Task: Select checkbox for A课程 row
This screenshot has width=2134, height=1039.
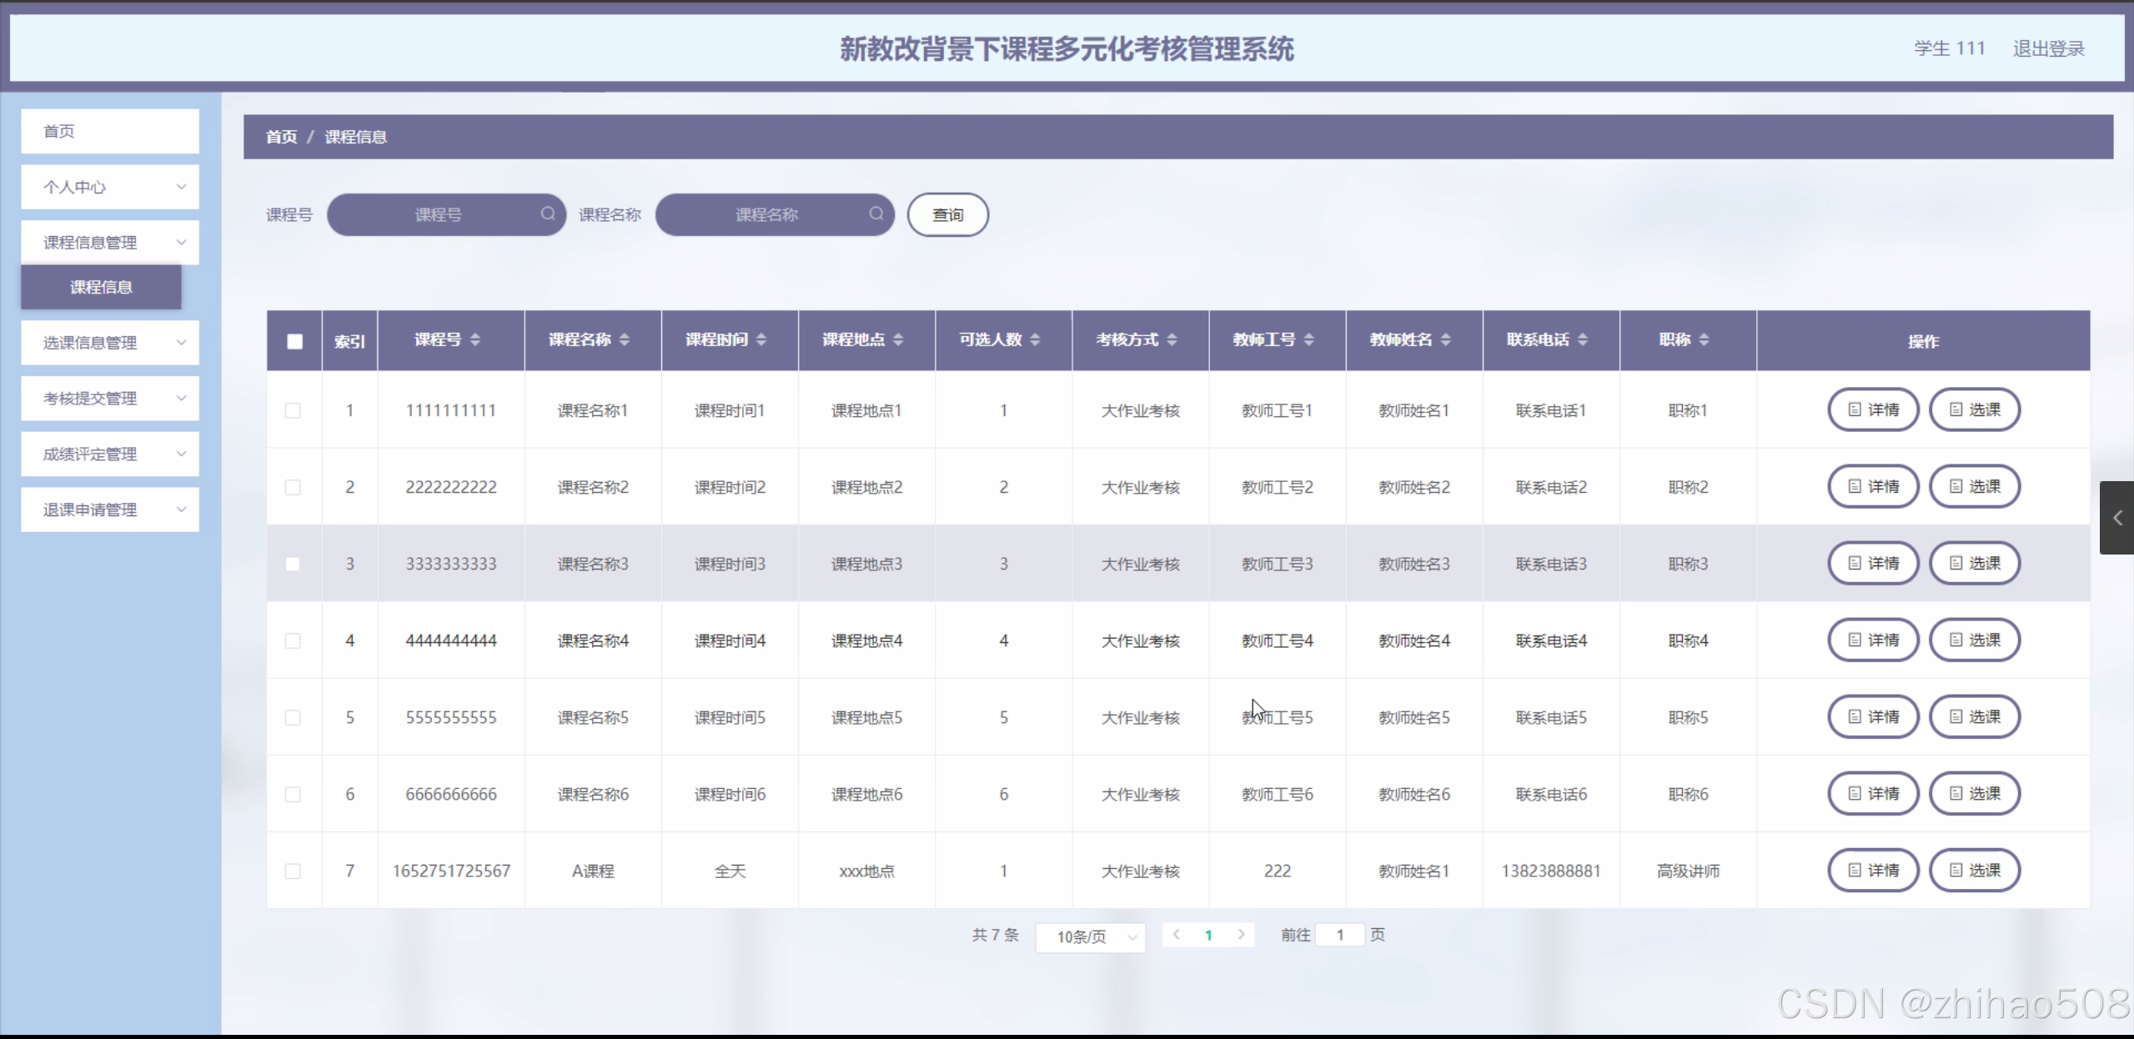Action: 293,871
